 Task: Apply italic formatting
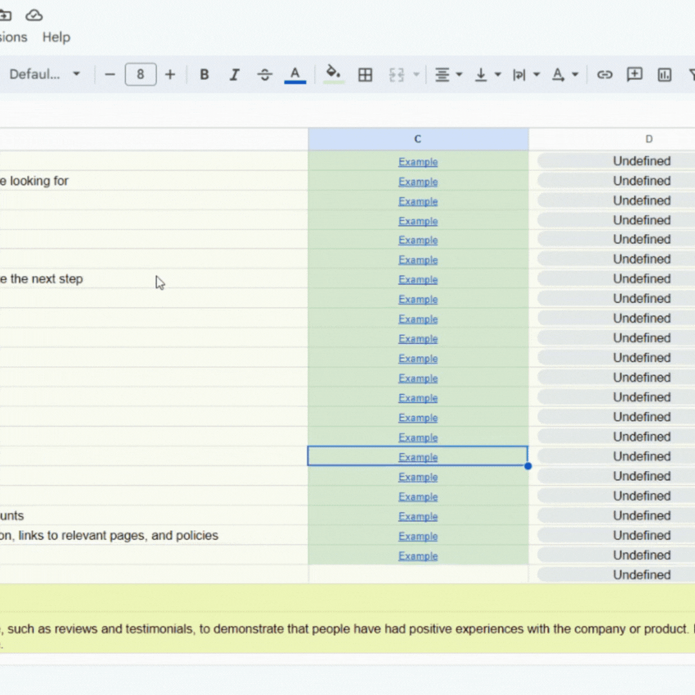point(234,75)
